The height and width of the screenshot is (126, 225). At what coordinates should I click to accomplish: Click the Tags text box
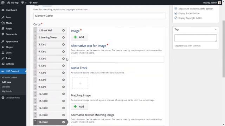[195, 38]
